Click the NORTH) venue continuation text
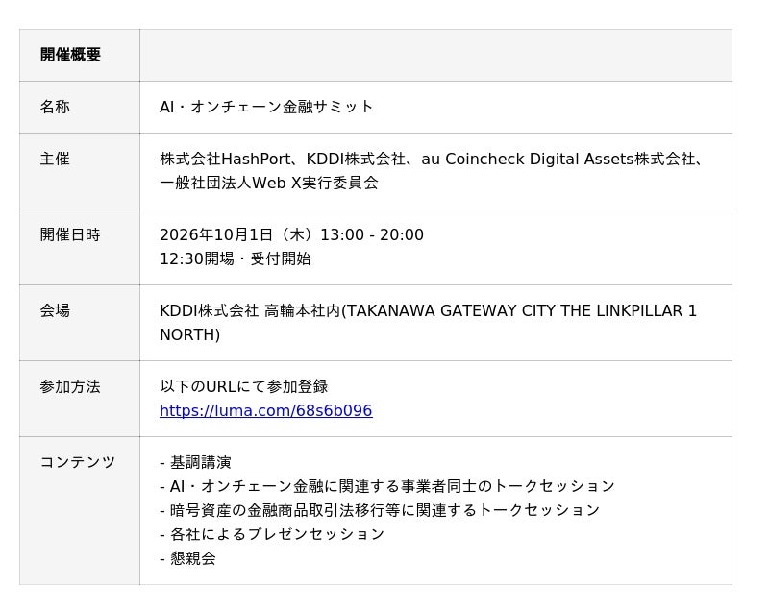Image resolution: width=769 pixels, height=614 pixels. [189, 334]
